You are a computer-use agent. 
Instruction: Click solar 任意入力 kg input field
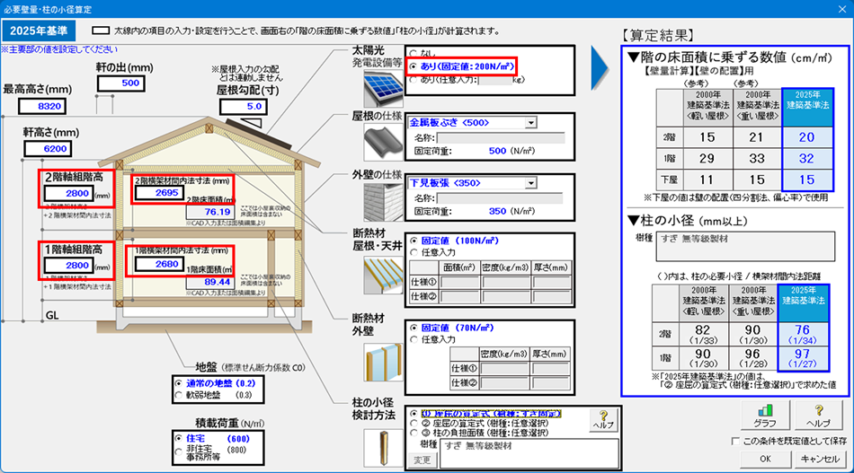494,80
